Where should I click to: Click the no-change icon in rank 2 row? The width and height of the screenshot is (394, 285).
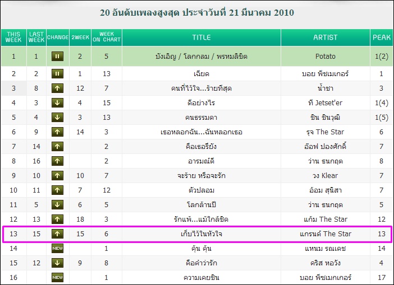tap(57, 74)
